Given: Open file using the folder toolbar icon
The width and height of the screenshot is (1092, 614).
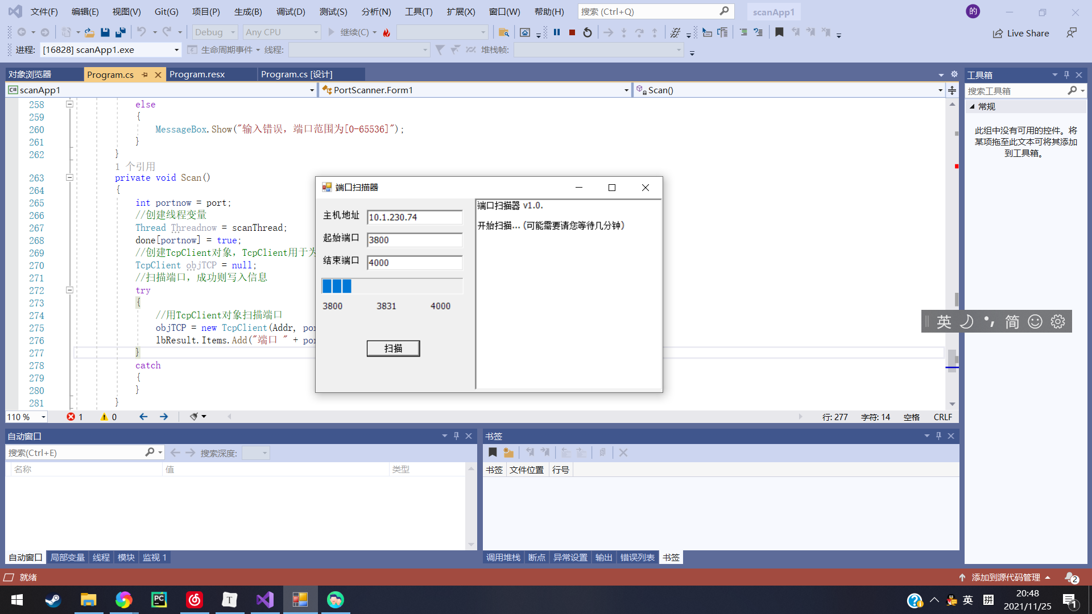Looking at the screenshot, I should tap(89, 32).
